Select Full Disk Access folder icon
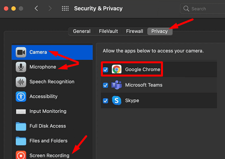Screen dimensions: 225x159 [x=21, y=126]
